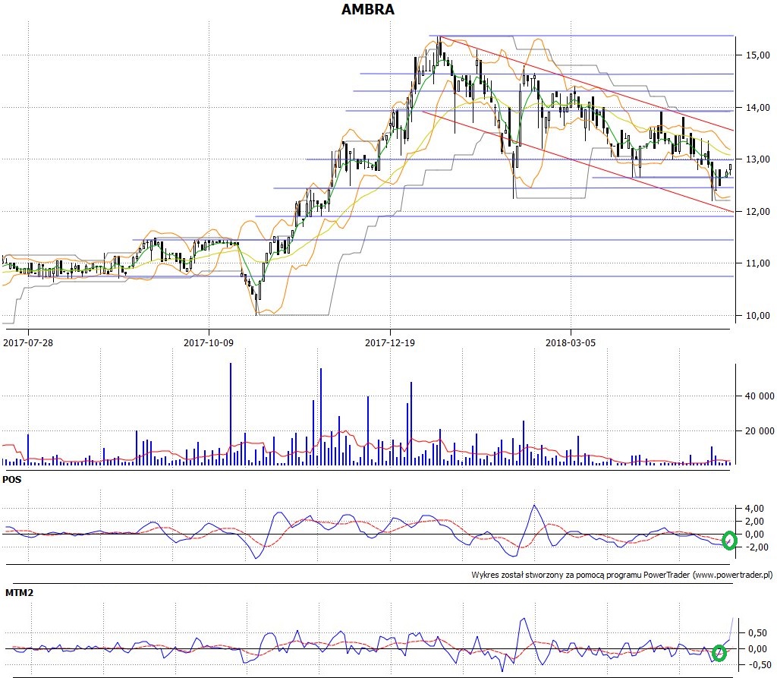Click the 15,00 price axis label
777x678 pixels.
[758, 55]
